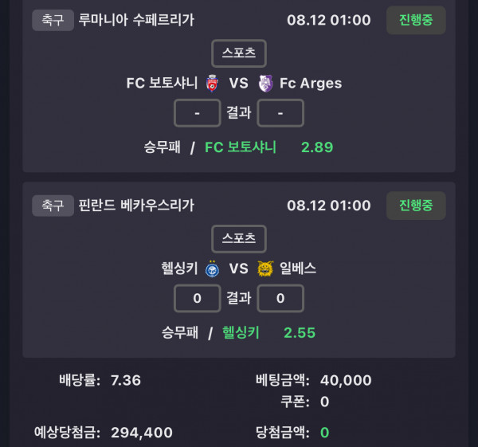Click the 루마니아 수페르리가 league name
The width and height of the screenshot is (478, 447).
pos(136,20)
